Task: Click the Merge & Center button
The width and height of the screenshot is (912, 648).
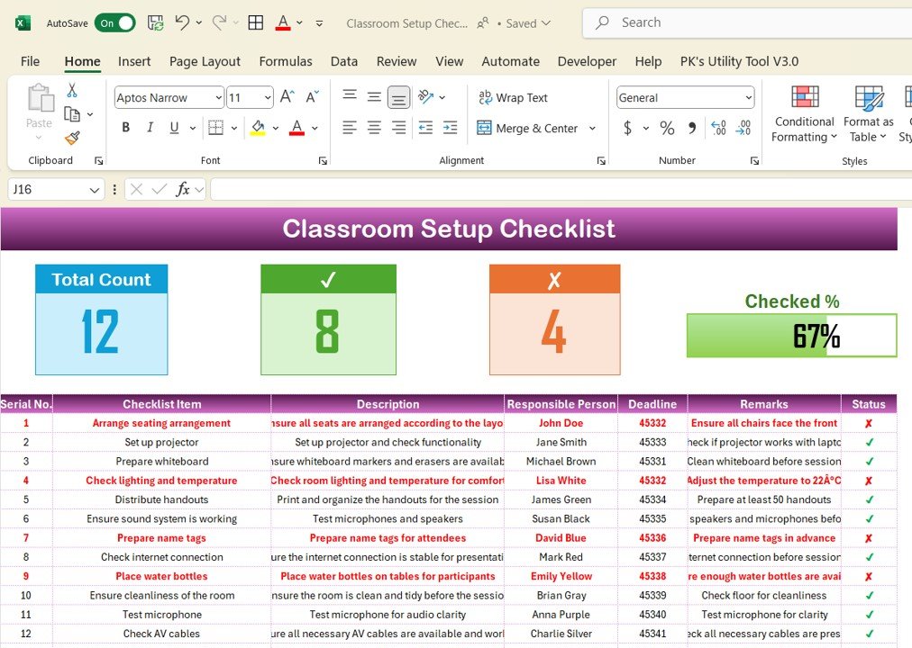Action: point(528,129)
